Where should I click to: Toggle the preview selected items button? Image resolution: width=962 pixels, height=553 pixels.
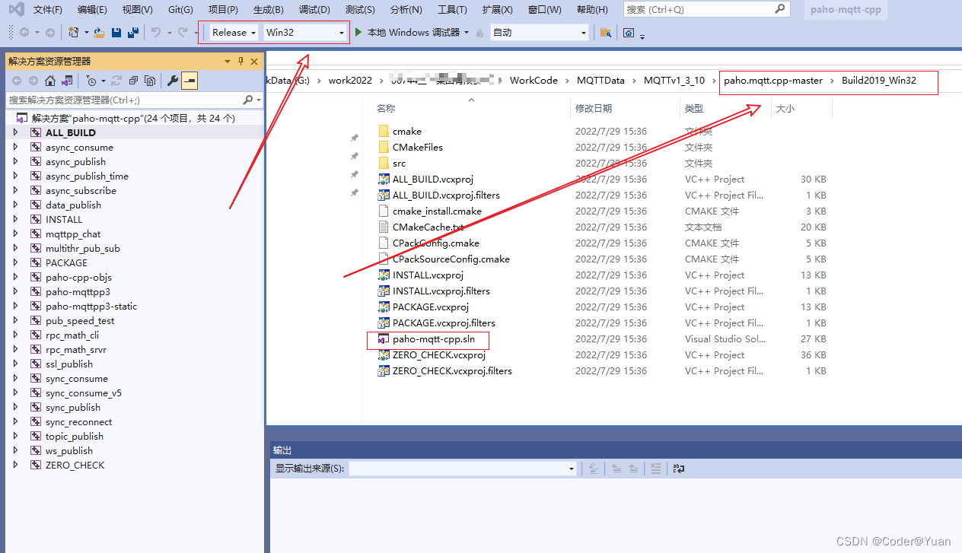(x=190, y=81)
